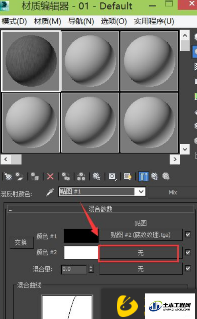Image resolution: width=197 pixels, height=319 pixels.
Task: Click horizontal scroll right arrow
Action: [x=175, y=159]
